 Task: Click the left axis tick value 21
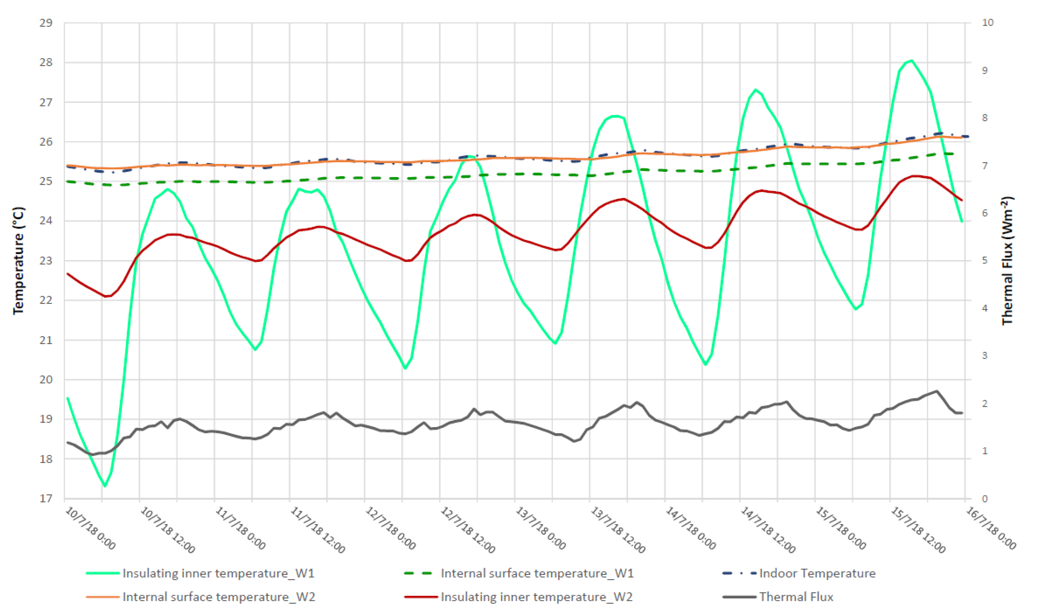click(46, 340)
